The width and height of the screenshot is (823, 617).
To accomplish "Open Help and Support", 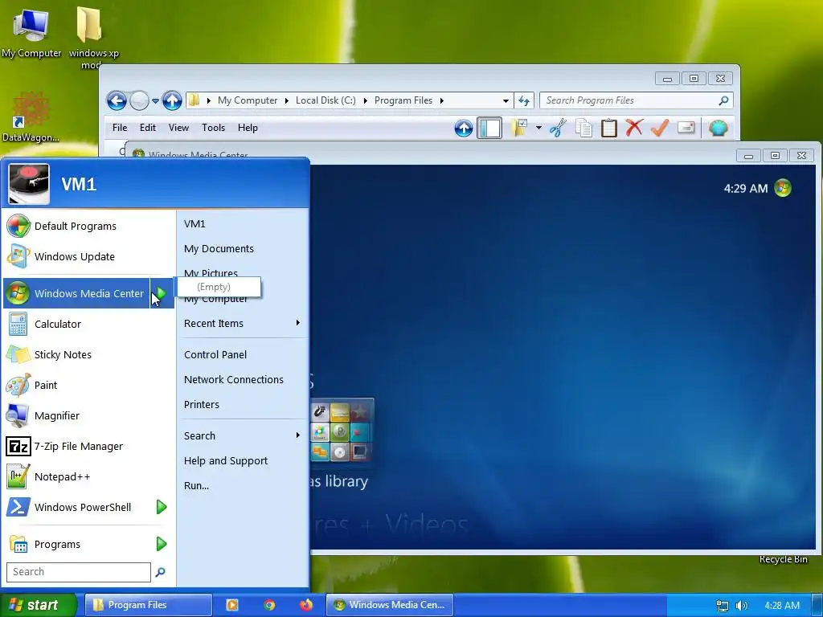I will (226, 460).
